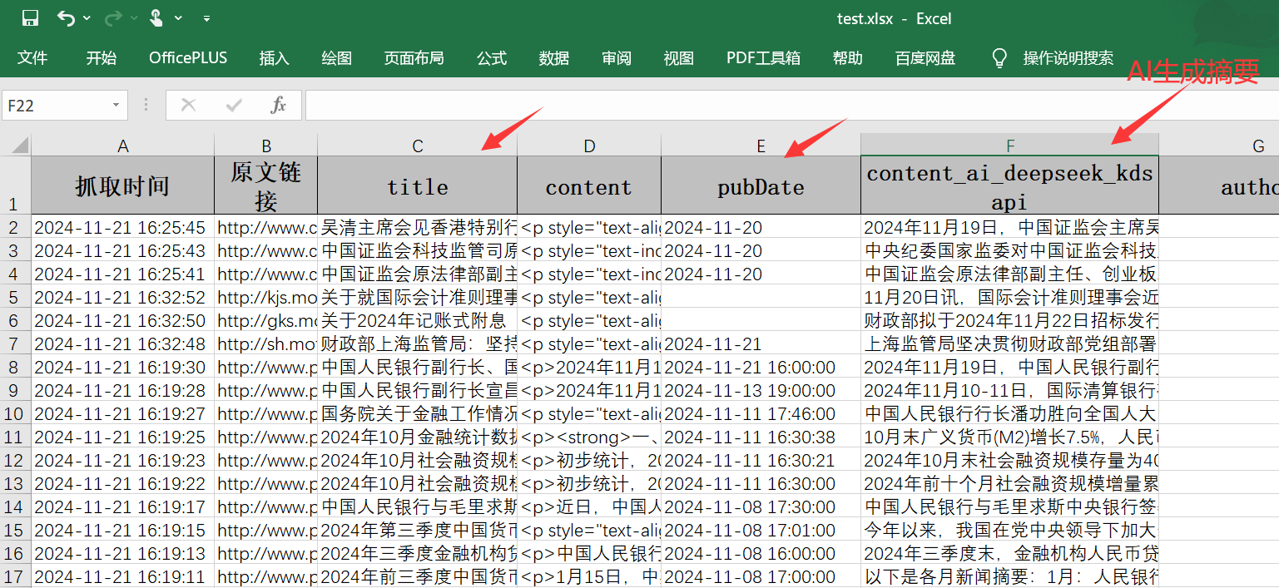Switch to the OfficePLUS tab

click(x=188, y=58)
